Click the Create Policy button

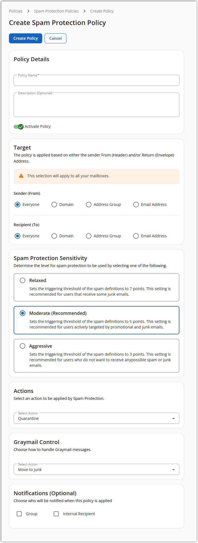25,38
